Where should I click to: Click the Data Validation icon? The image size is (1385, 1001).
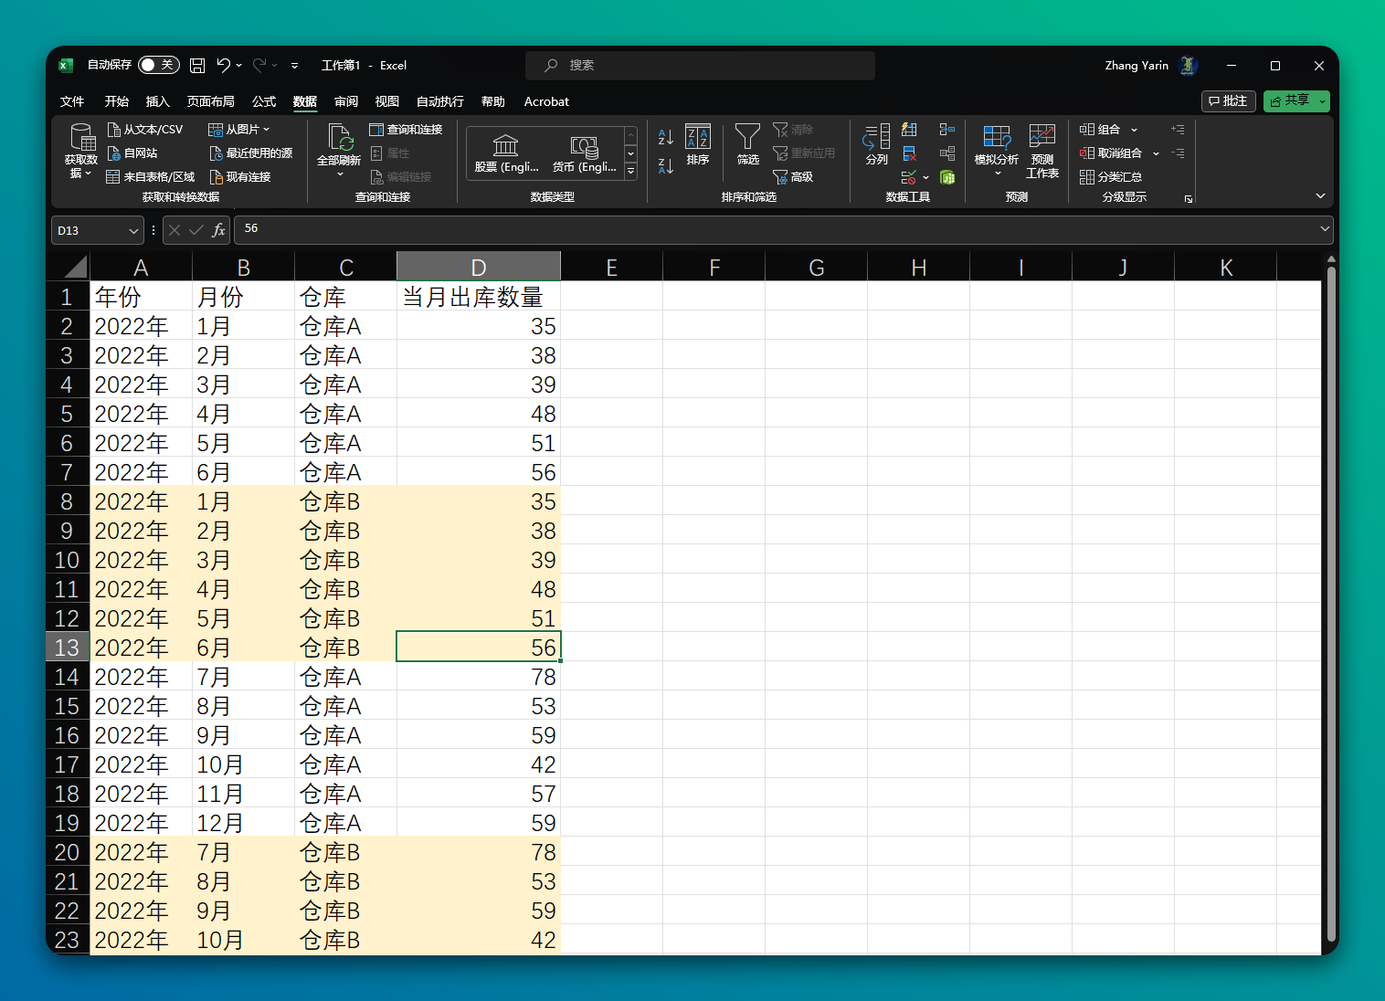coord(908,177)
